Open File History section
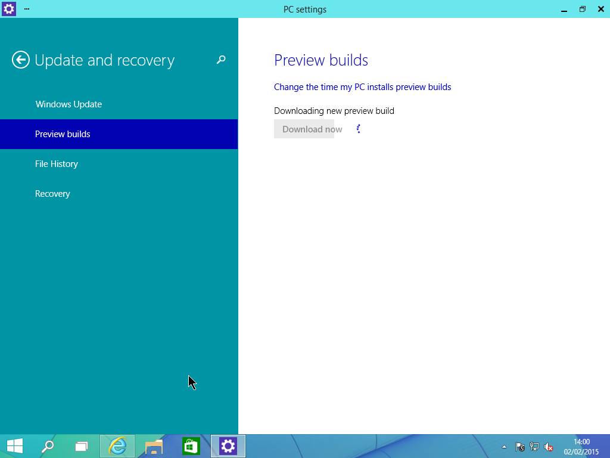610x458 pixels. [119, 164]
